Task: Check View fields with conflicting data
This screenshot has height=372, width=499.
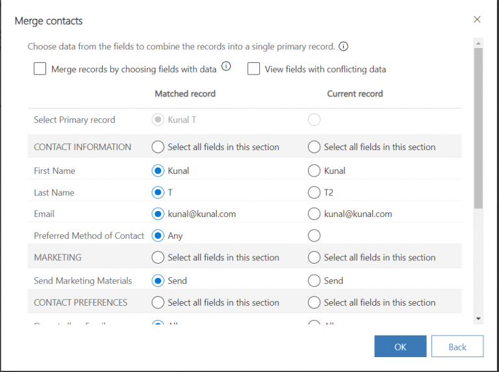Action: (x=253, y=69)
